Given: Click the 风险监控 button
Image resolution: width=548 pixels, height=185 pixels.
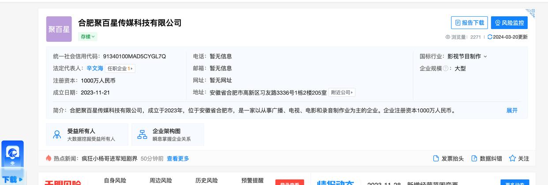Looking at the screenshot, I should click(509, 23).
